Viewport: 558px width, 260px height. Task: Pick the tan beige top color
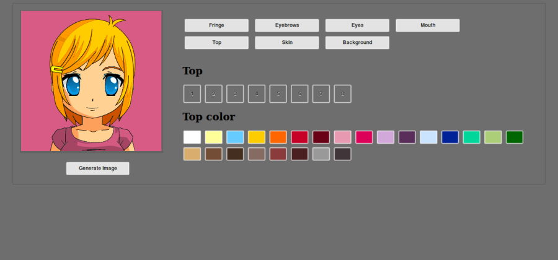point(192,154)
